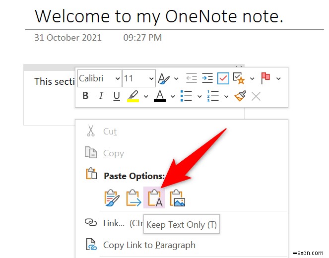Decrease indent of the paragraph
329x258 pixels.
[192, 78]
